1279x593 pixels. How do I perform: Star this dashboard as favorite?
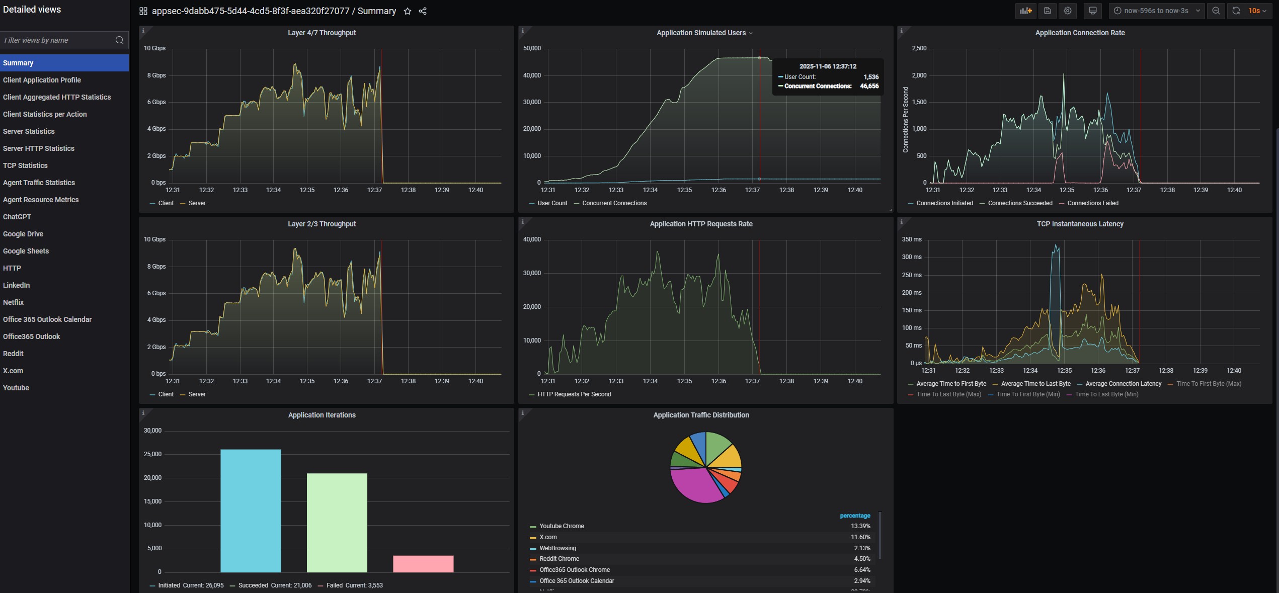(408, 11)
